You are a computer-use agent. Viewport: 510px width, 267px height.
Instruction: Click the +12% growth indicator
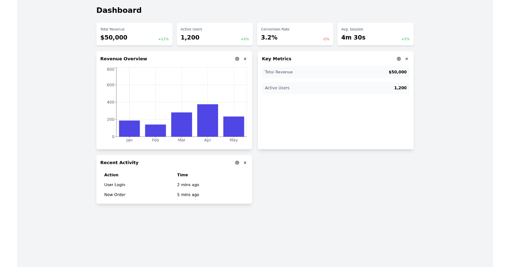point(164,39)
